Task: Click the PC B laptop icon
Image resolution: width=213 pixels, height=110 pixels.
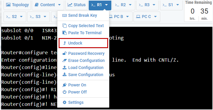Action: [x=111, y=17]
